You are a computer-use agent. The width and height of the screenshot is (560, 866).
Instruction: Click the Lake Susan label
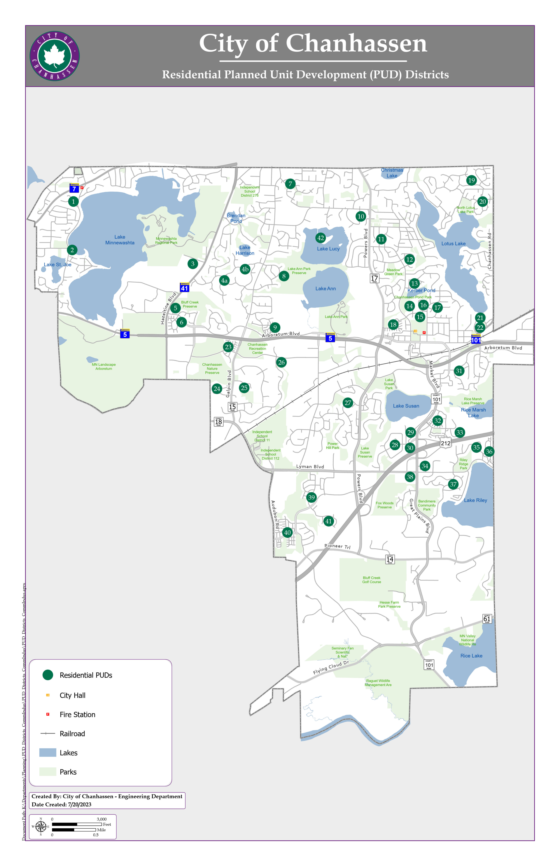[406, 406]
